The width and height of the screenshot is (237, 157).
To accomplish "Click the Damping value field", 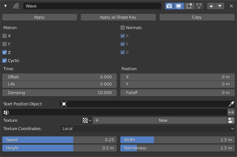I will point(59,93).
